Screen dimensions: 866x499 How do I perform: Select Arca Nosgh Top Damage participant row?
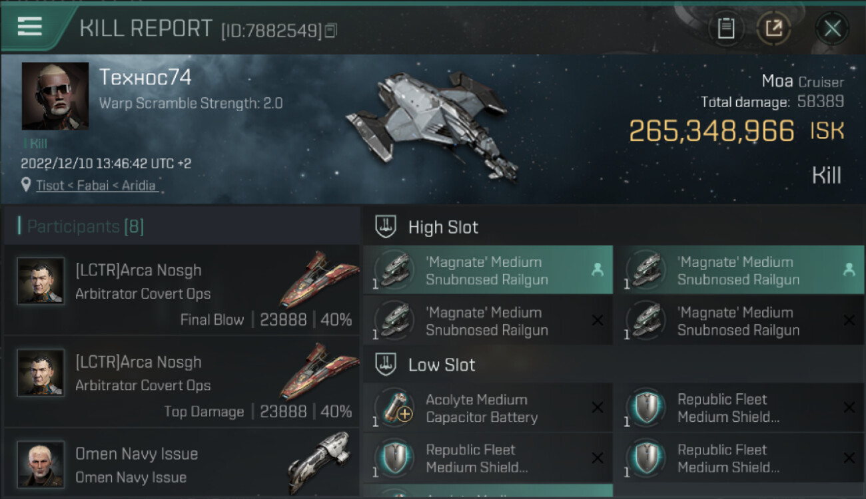181,382
